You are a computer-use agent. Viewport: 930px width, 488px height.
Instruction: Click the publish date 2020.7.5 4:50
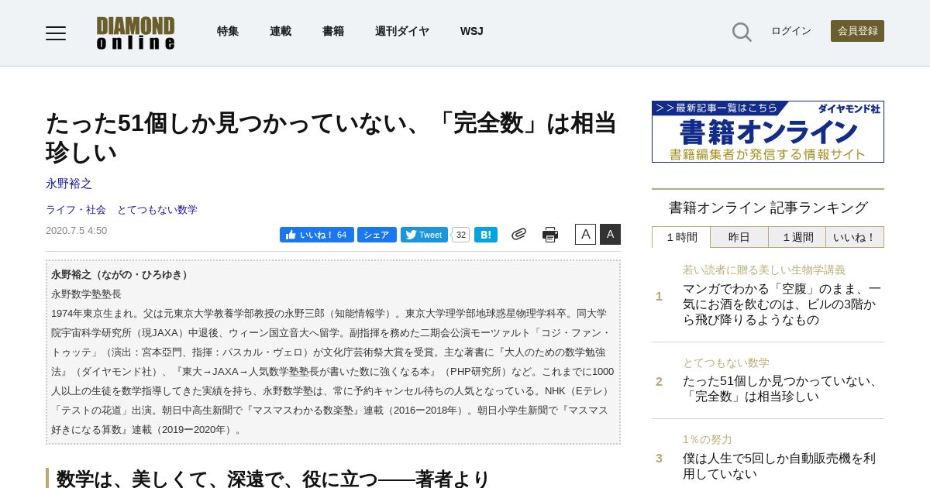click(x=77, y=231)
